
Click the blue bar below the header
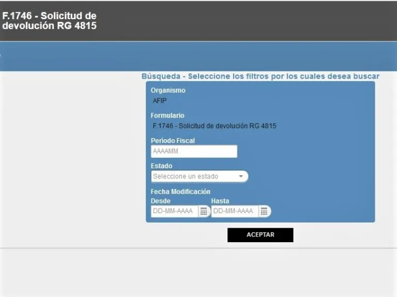(x=198, y=56)
